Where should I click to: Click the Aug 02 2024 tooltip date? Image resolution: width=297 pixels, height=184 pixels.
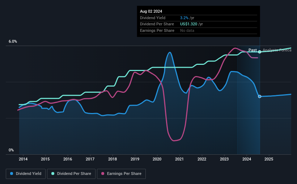pos(151,11)
